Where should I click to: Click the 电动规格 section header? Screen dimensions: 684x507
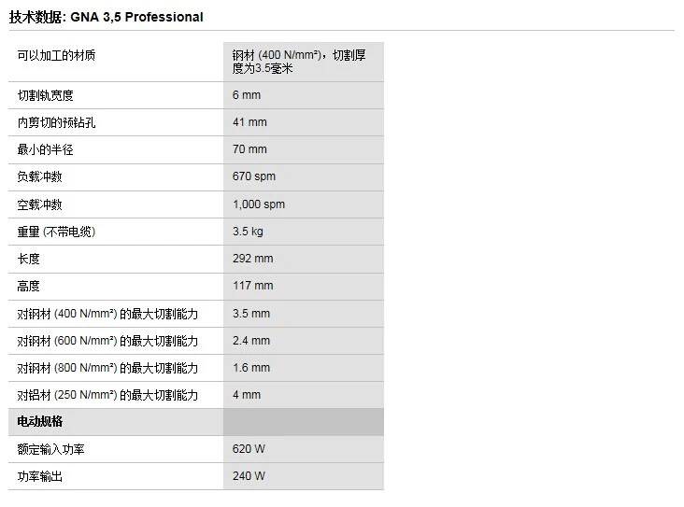40,422
